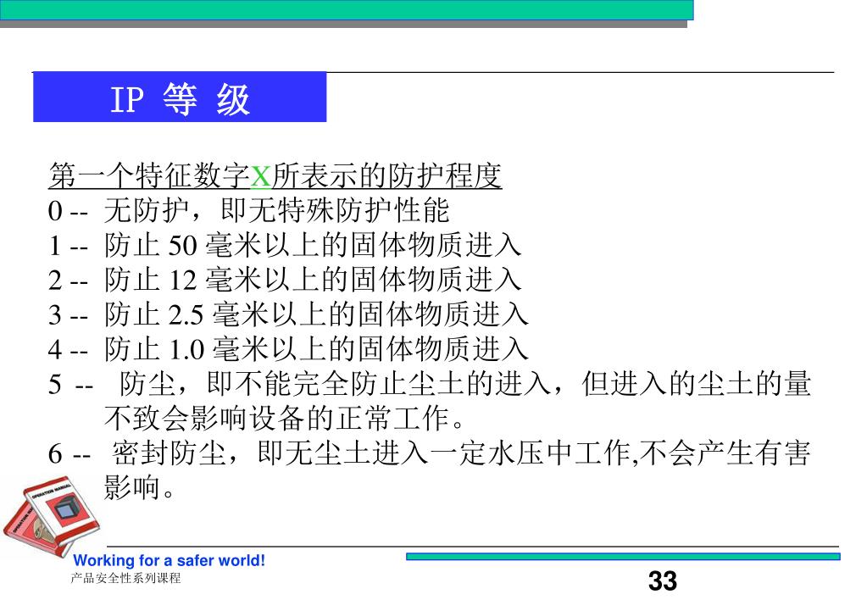
Task: Select line '1 -- 防止 50 毫米以上的固体物质进入'
Action: coord(285,245)
